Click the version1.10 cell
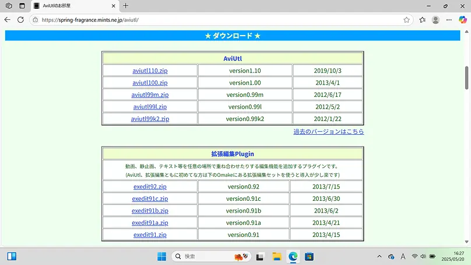Screen dimensions: 471x265 [245, 71]
